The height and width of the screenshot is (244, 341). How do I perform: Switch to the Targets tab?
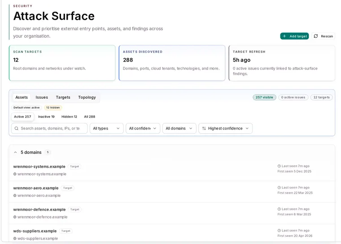pos(63,97)
